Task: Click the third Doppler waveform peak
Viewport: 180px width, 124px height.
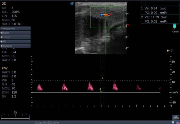Action: point(90,86)
